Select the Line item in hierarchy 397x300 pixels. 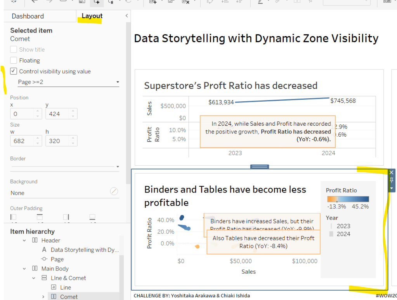coord(65,288)
